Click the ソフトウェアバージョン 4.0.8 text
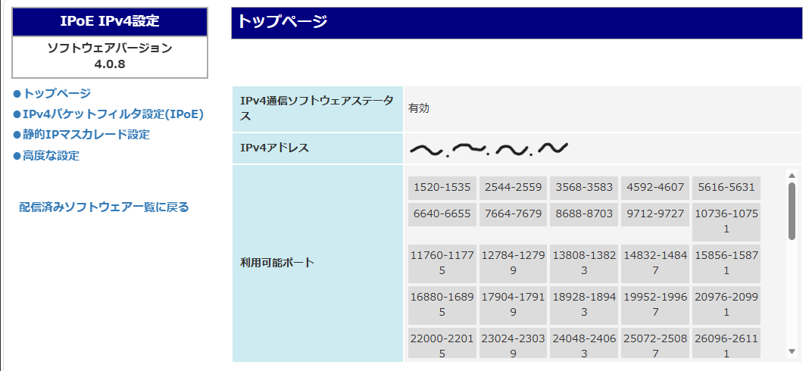The height and width of the screenshot is (371, 812). point(110,56)
